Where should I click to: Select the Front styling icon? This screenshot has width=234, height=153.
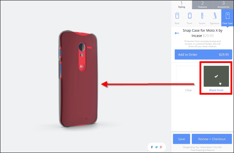[x=190, y=16]
